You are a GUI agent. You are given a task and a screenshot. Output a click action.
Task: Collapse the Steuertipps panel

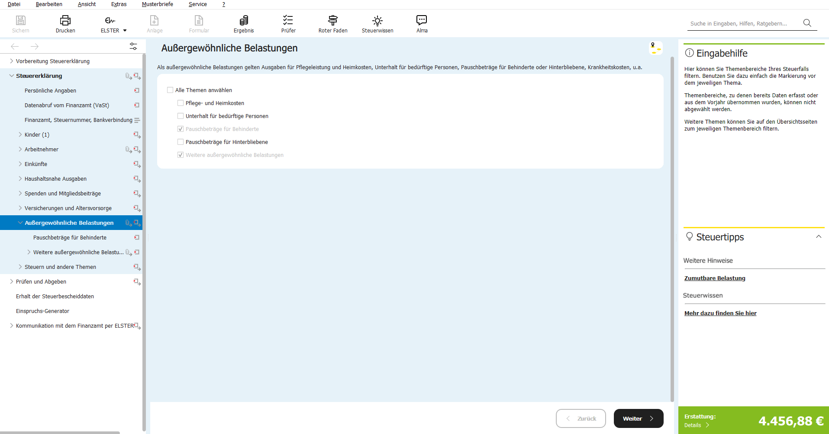pyautogui.click(x=818, y=236)
